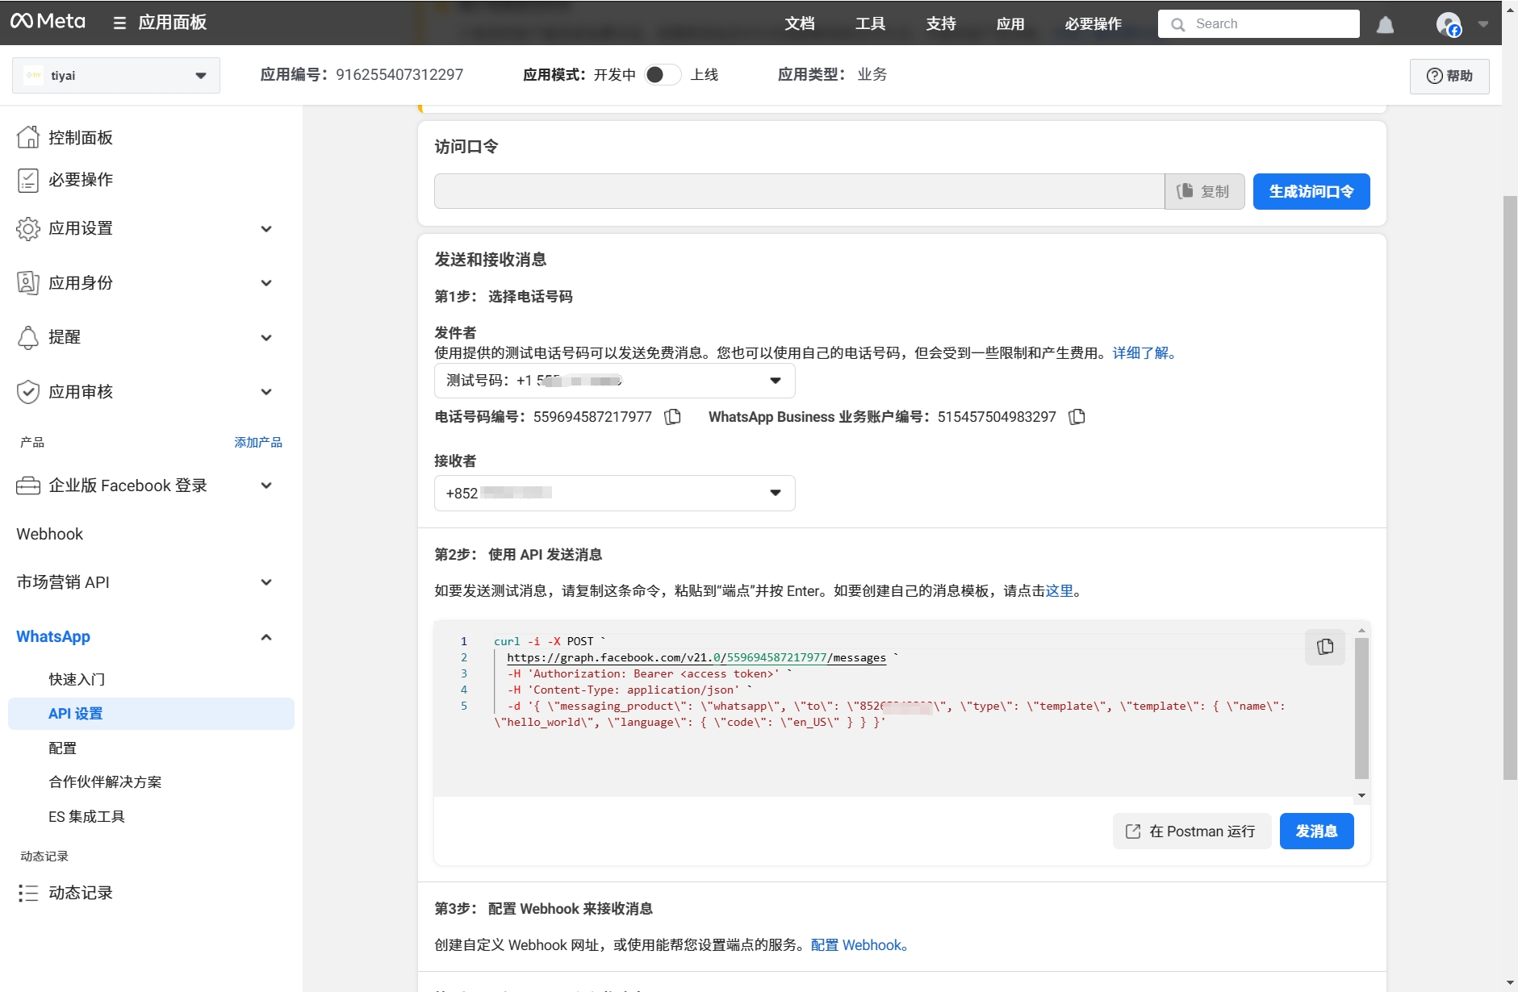Open account dropdown arrow beside avatar

pyautogui.click(x=1483, y=24)
